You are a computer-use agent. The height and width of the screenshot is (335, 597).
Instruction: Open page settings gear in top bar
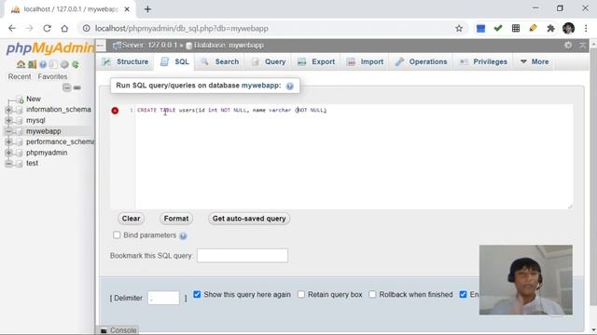click(x=568, y=46)
